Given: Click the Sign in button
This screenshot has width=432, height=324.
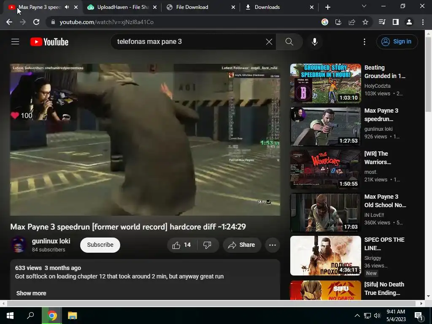Looking at the screenshot, I should pyautogui.click(x=397, y=42).
